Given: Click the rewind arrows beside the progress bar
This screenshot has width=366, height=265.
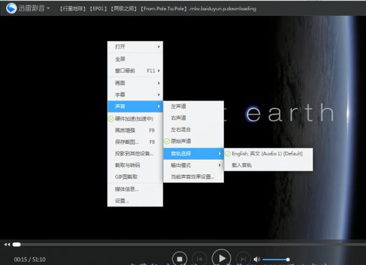Looking at the screenshot, I should [7, 244].
